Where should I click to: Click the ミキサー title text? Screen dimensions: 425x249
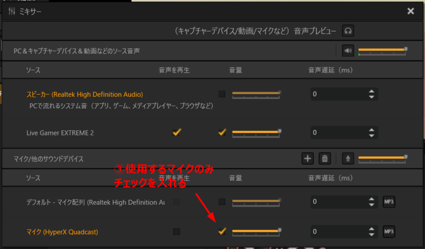(x=30, y=11)
